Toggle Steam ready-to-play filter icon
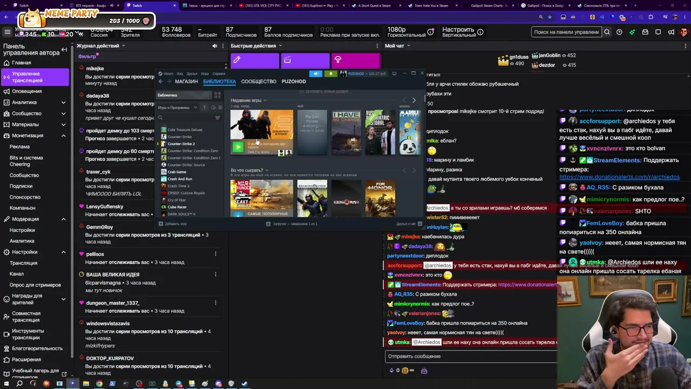691x389 pixels. [x=220, y=108]
